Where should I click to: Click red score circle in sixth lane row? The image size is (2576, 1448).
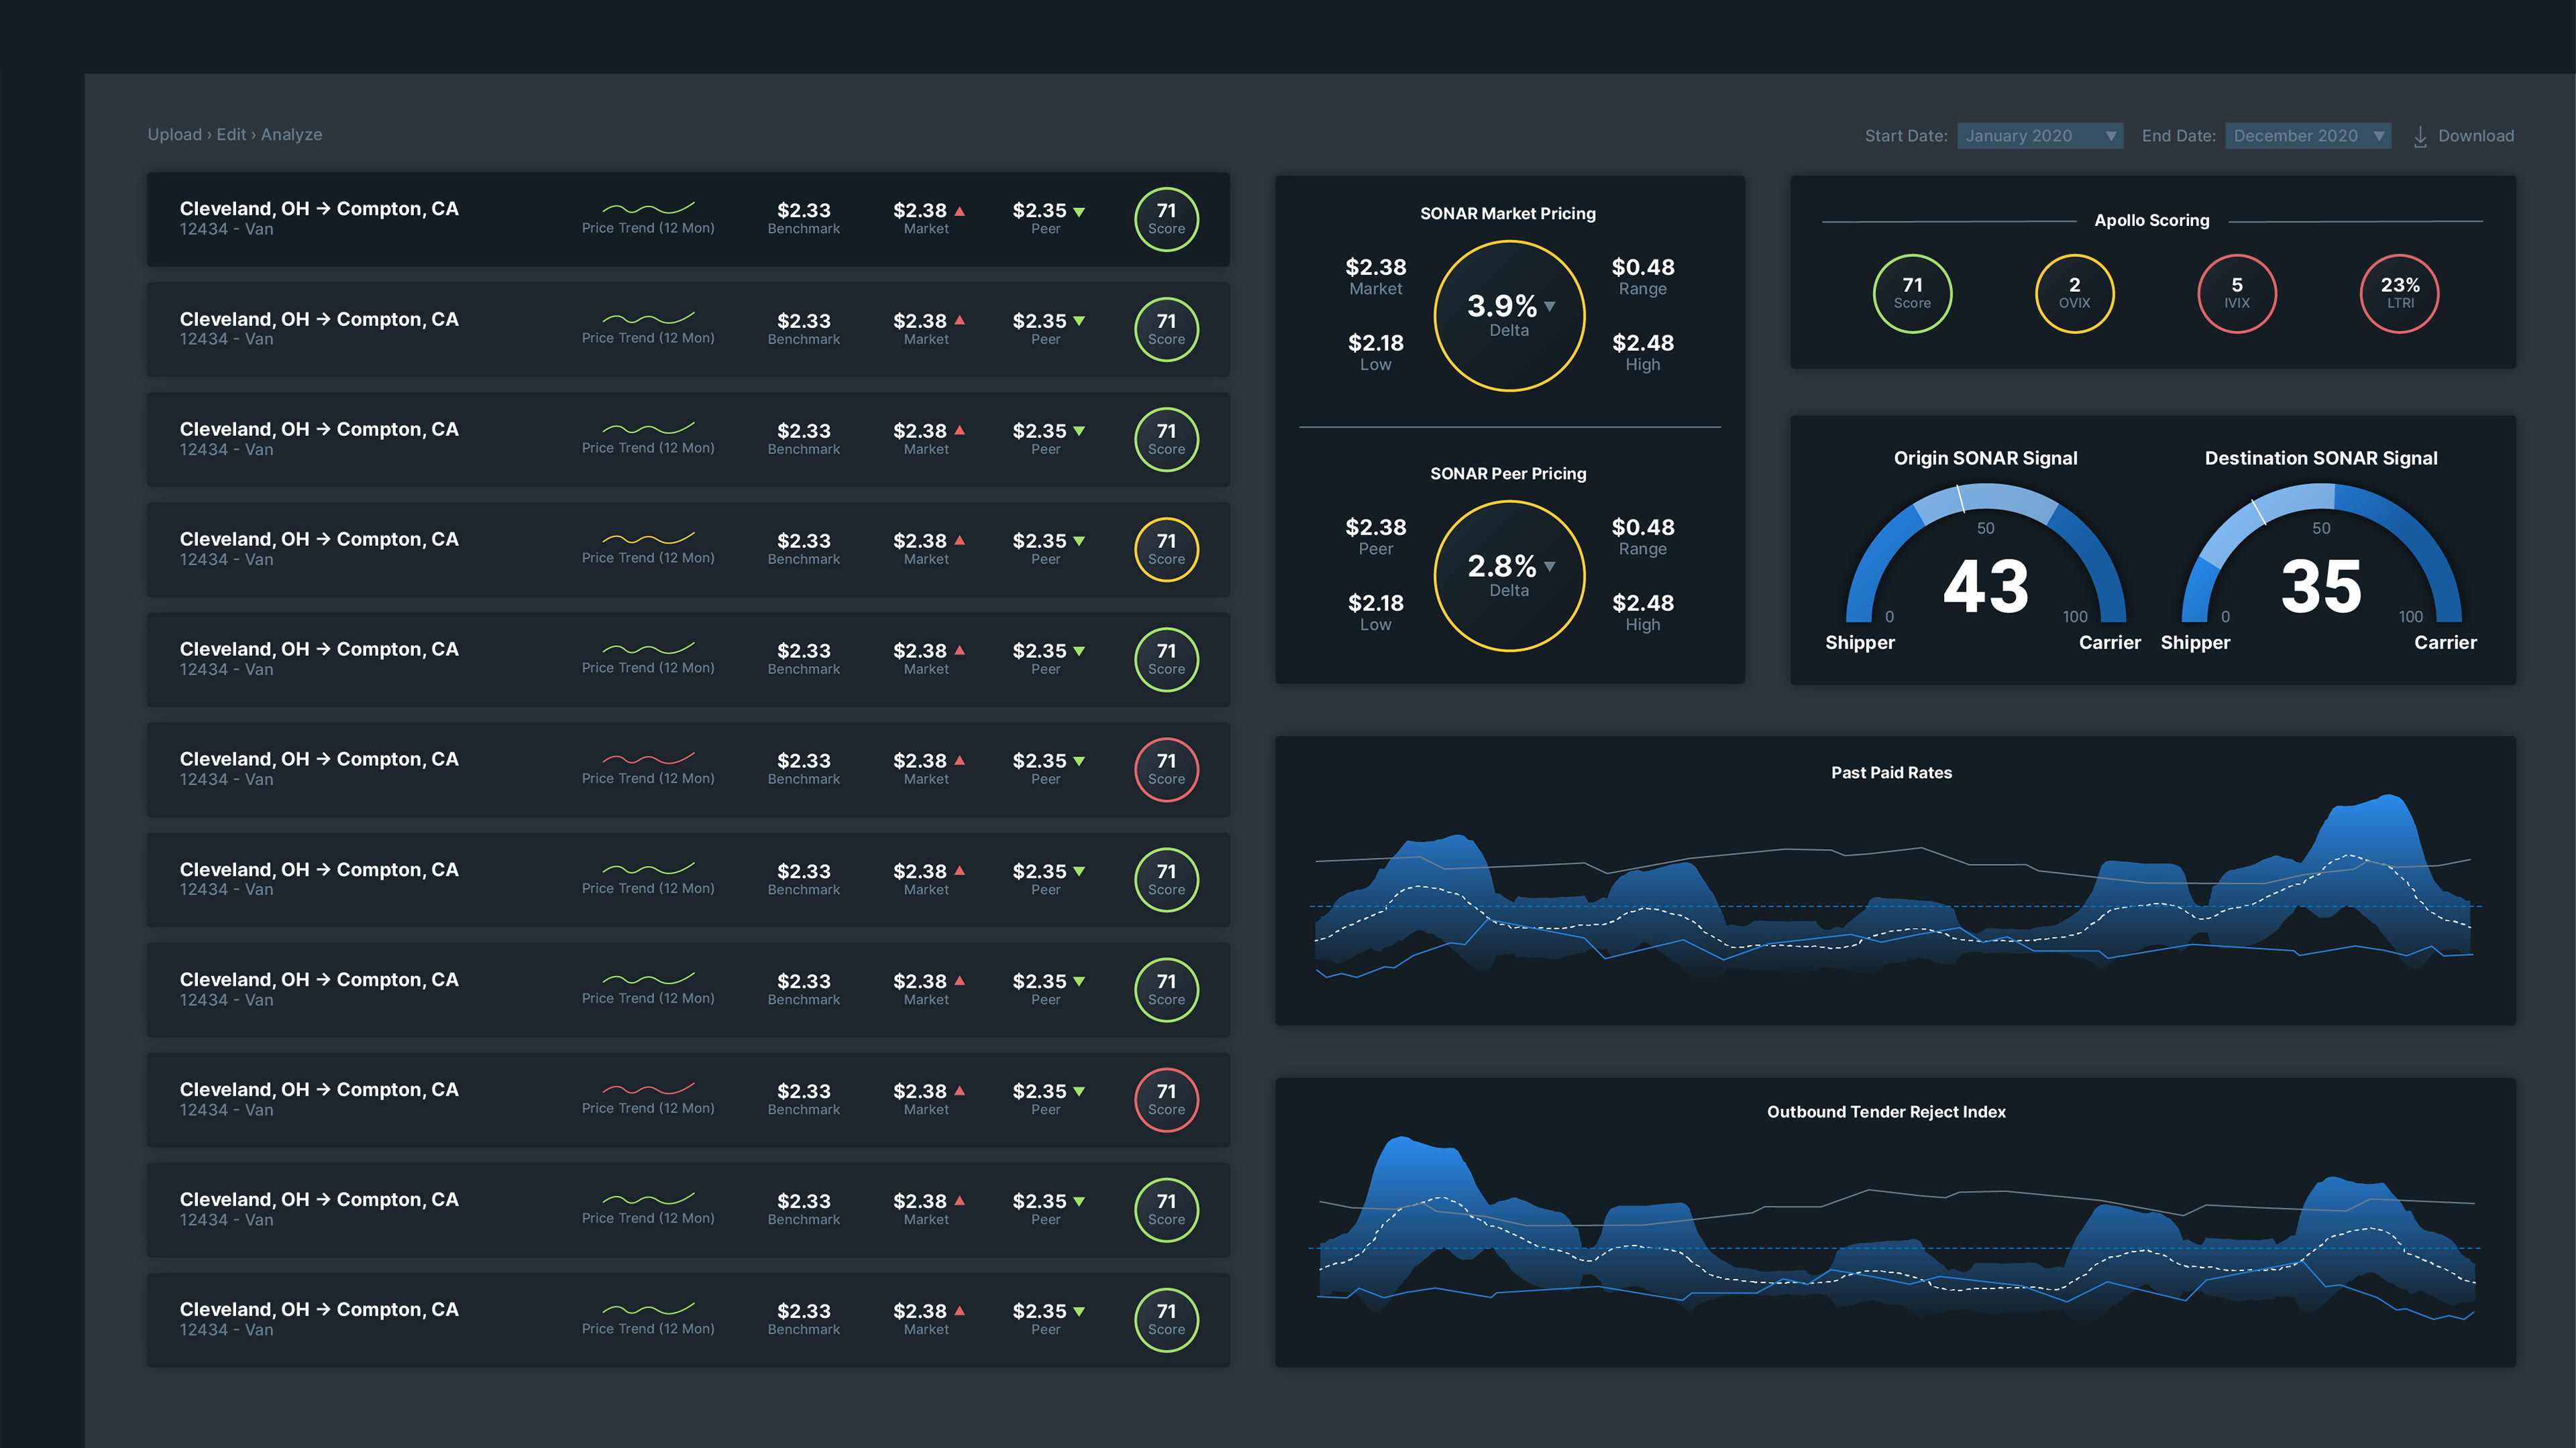pos(1166,769)
